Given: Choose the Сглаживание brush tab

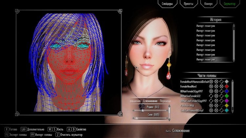Looking at the screenshot, I should pyautogui.click(x=150, y=101).
